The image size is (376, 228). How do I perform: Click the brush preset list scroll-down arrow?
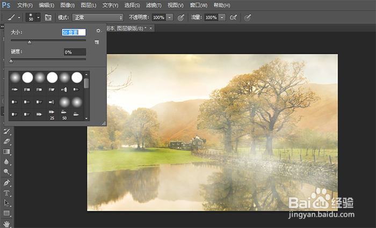[x=86, y=118]
